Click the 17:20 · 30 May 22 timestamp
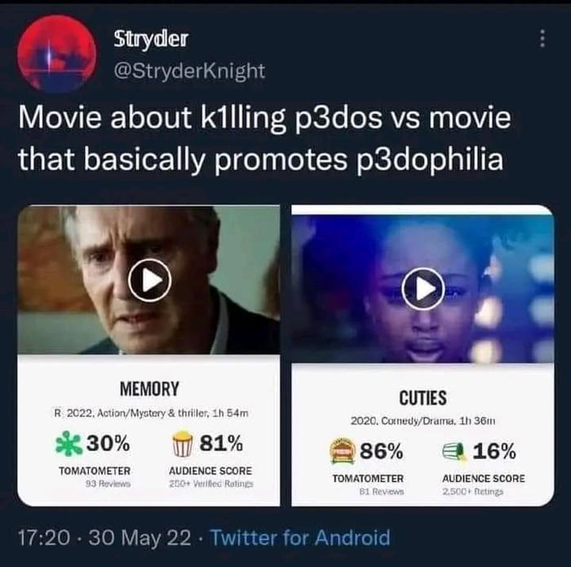The width and height of the screenshot is (571, 567). 104,538
